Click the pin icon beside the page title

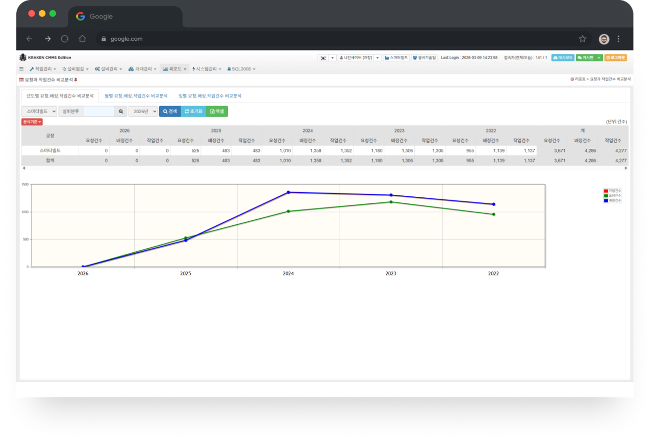(76, 80)
